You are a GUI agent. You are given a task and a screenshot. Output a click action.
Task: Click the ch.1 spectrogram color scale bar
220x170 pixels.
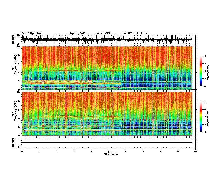click(201, 71)
